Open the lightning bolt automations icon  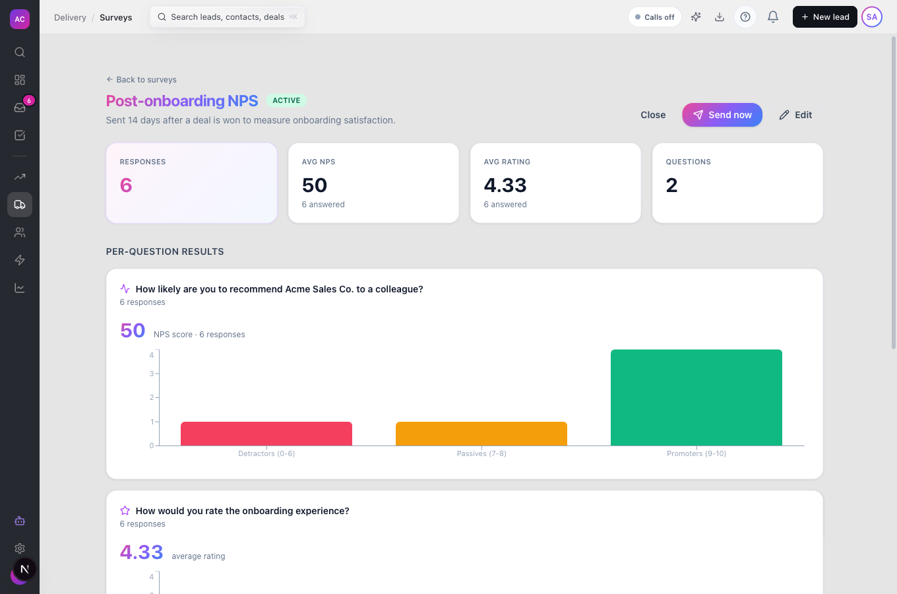click(20, 260)
